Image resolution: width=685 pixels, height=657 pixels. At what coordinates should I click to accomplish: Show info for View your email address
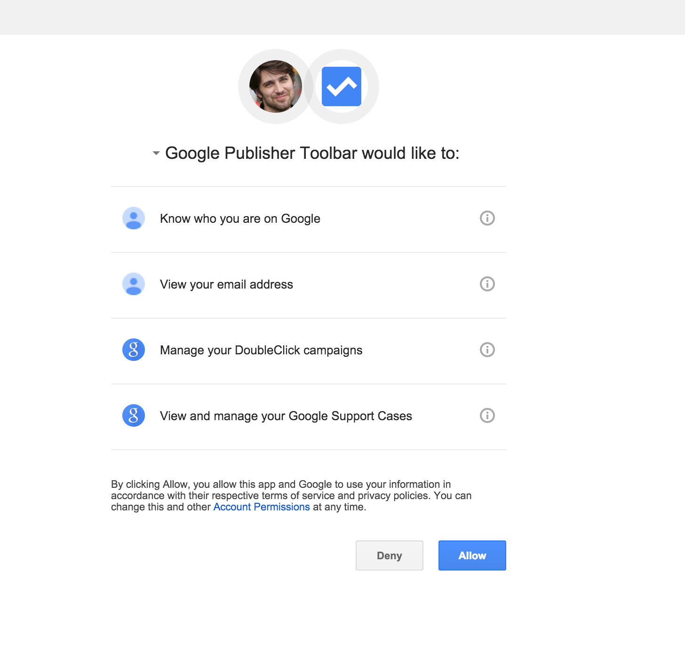pyautogui.click(x=487, y=284)
